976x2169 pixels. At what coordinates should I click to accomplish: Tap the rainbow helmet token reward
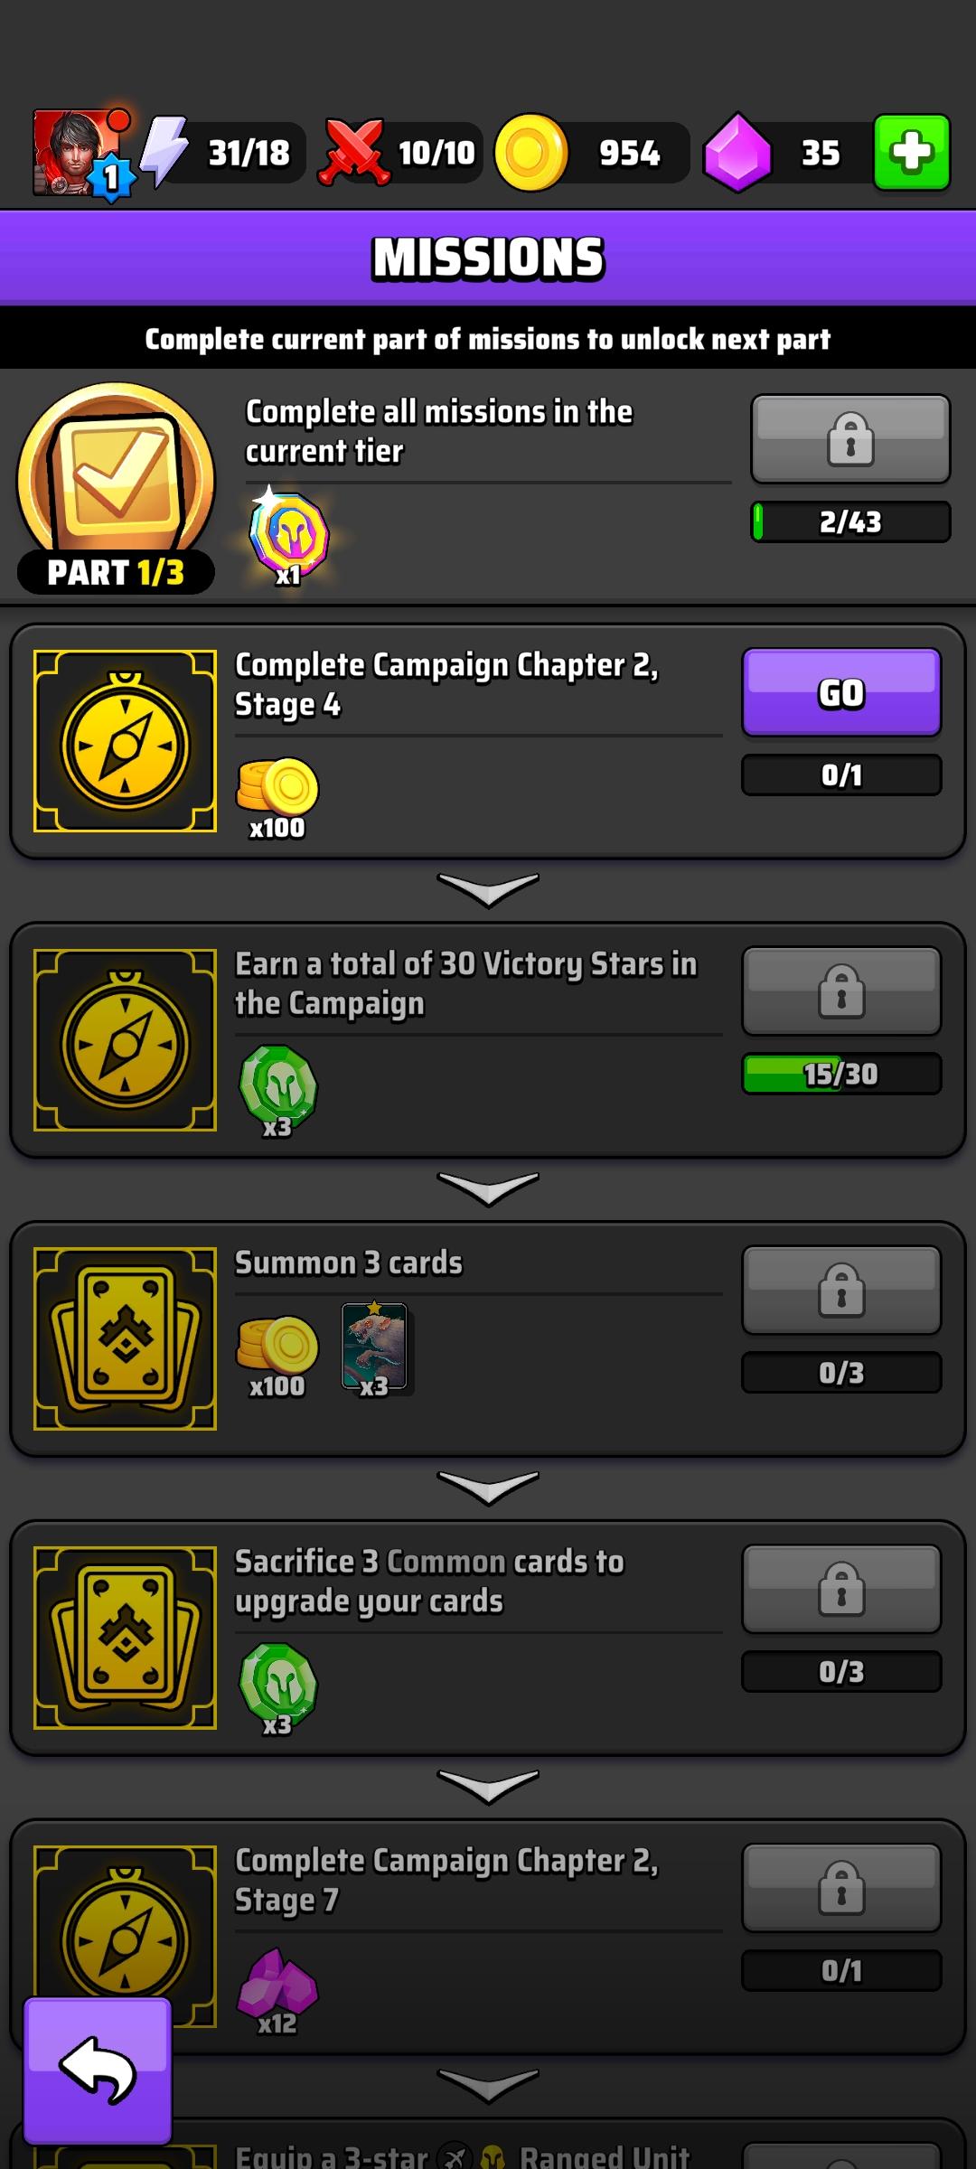[289, 538]
